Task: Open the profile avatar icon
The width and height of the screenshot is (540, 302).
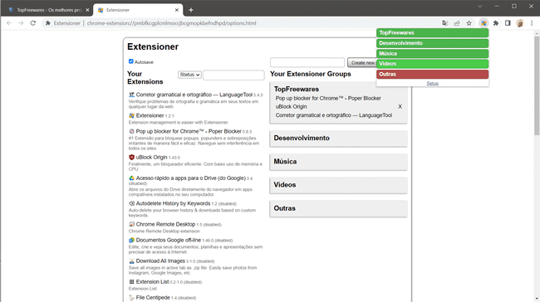Action: pyautogui.click(x=520, y=23)
